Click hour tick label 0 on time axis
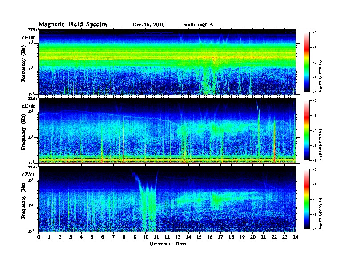The image size is (352, 272). pos(39,237)
